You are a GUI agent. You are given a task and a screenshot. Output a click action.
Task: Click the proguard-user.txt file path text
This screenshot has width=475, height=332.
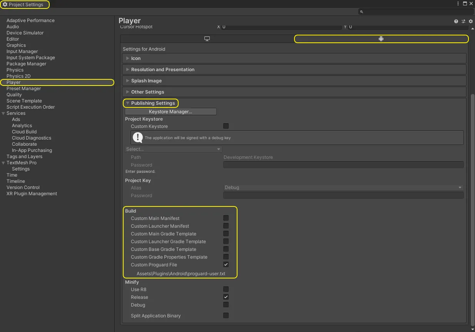tap(181, 273)
